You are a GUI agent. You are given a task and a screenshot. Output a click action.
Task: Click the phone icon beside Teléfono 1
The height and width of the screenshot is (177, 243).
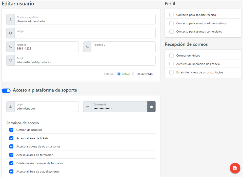coord(10,47)
